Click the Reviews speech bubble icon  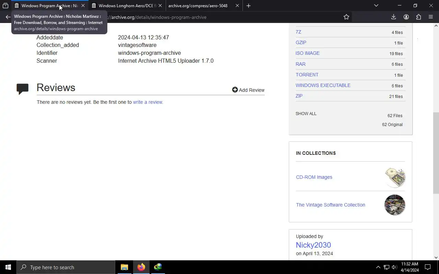23,89
